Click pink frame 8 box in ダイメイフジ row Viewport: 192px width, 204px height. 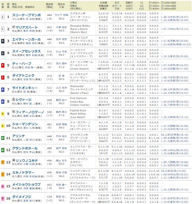pyautogui.click(x=3, y=198)
